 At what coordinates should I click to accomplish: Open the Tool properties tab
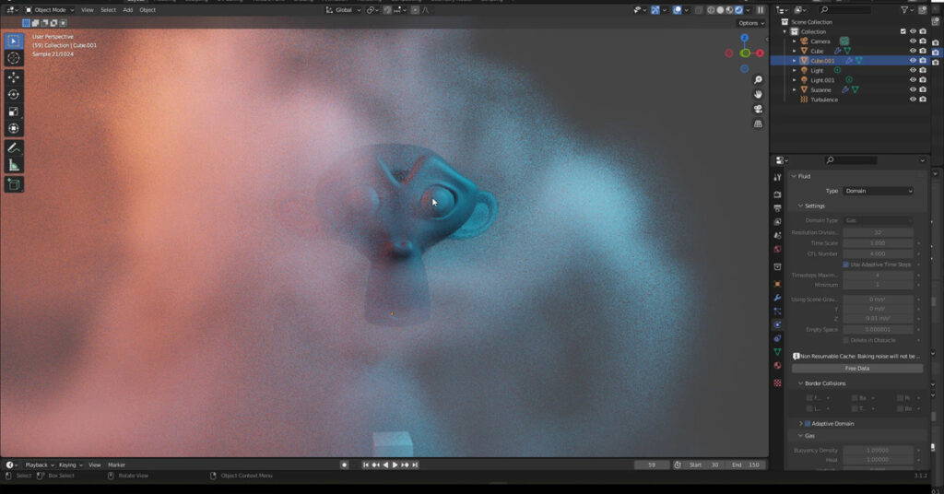(777, 178)
